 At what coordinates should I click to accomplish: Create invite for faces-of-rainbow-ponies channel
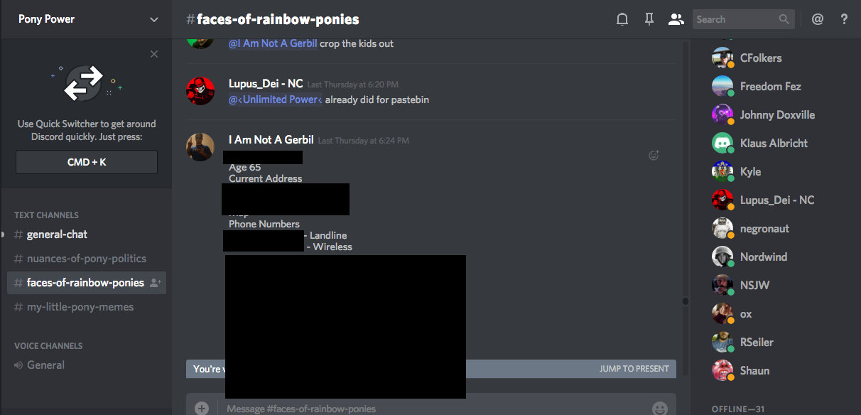tap(156, 283)
